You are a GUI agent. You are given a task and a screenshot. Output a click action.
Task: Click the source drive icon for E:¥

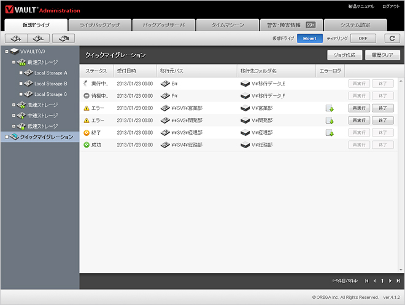point(165,84)
